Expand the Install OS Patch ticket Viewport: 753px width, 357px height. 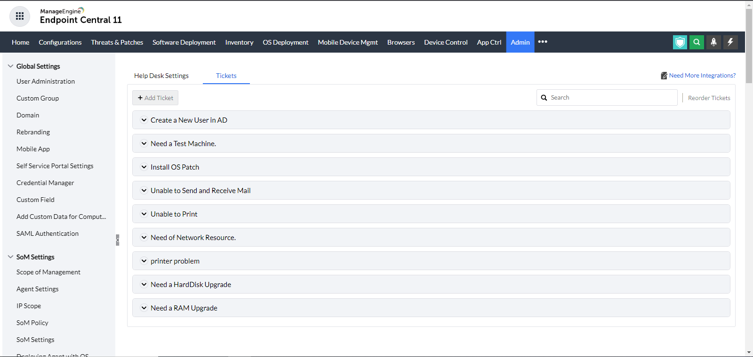pos(144,167)
